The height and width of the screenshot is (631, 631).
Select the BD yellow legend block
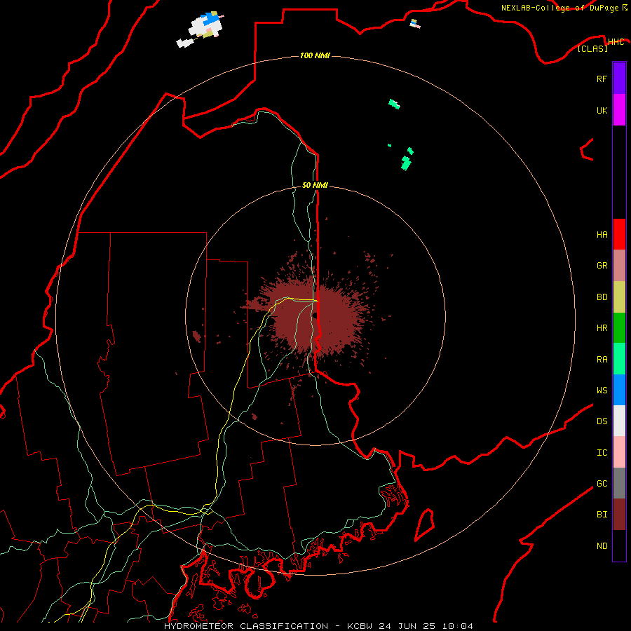619,297
